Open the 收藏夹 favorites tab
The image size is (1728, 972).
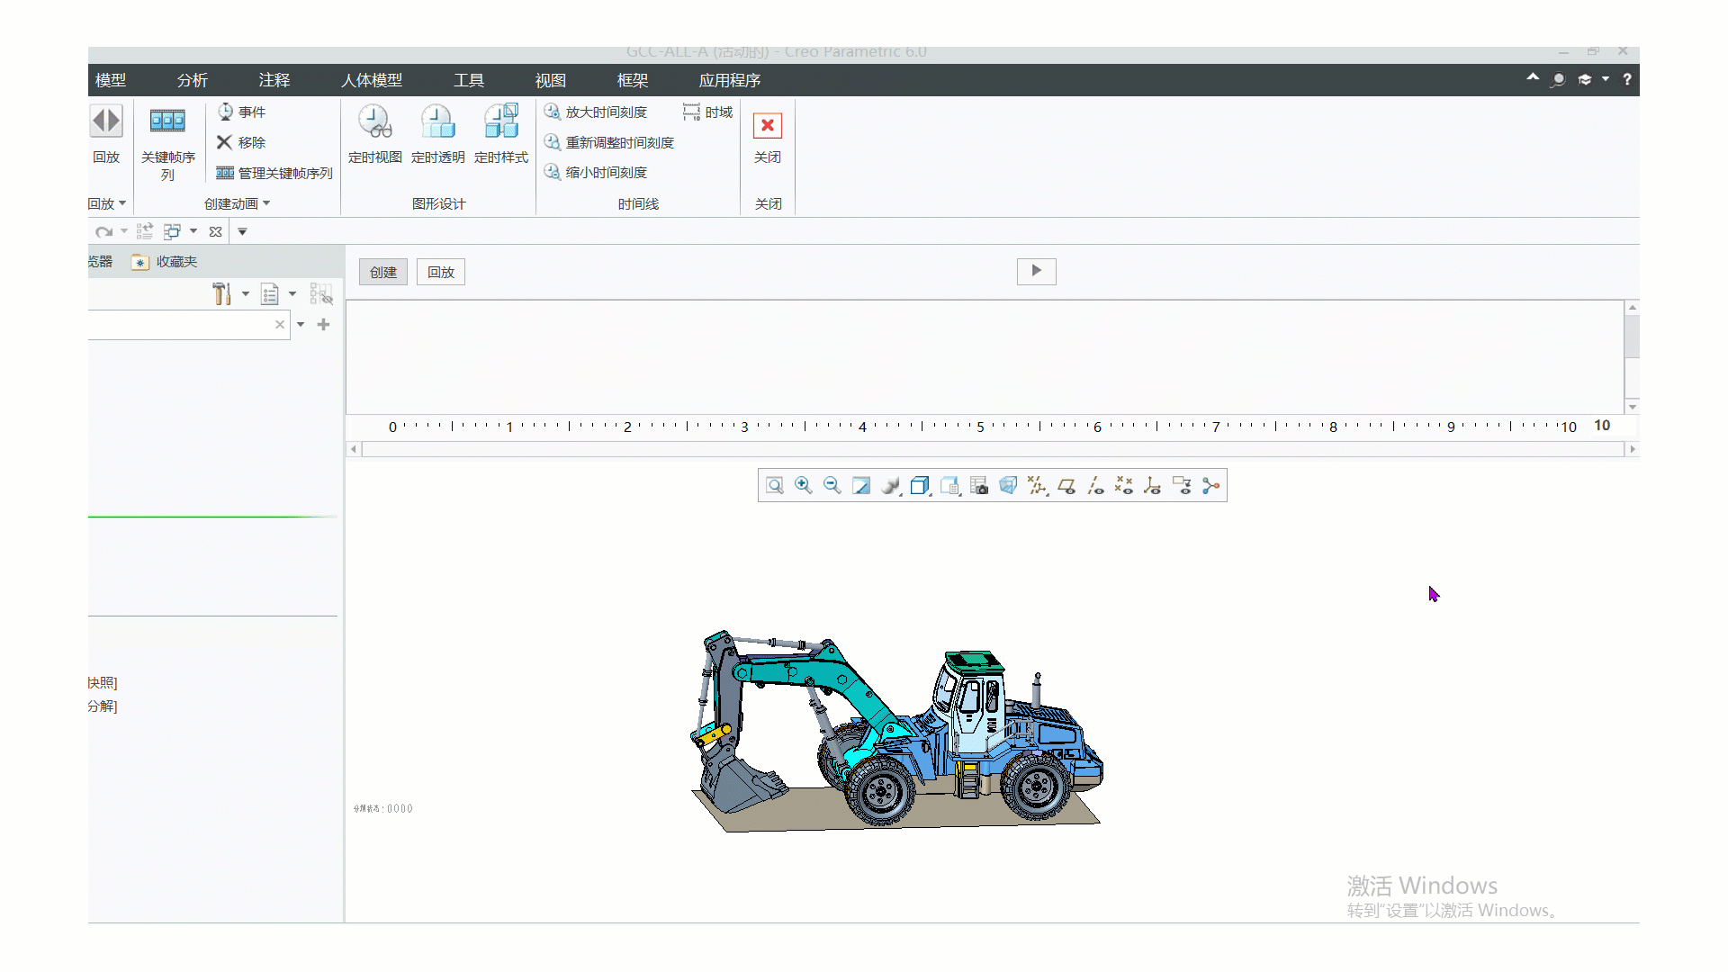(165, 262)
